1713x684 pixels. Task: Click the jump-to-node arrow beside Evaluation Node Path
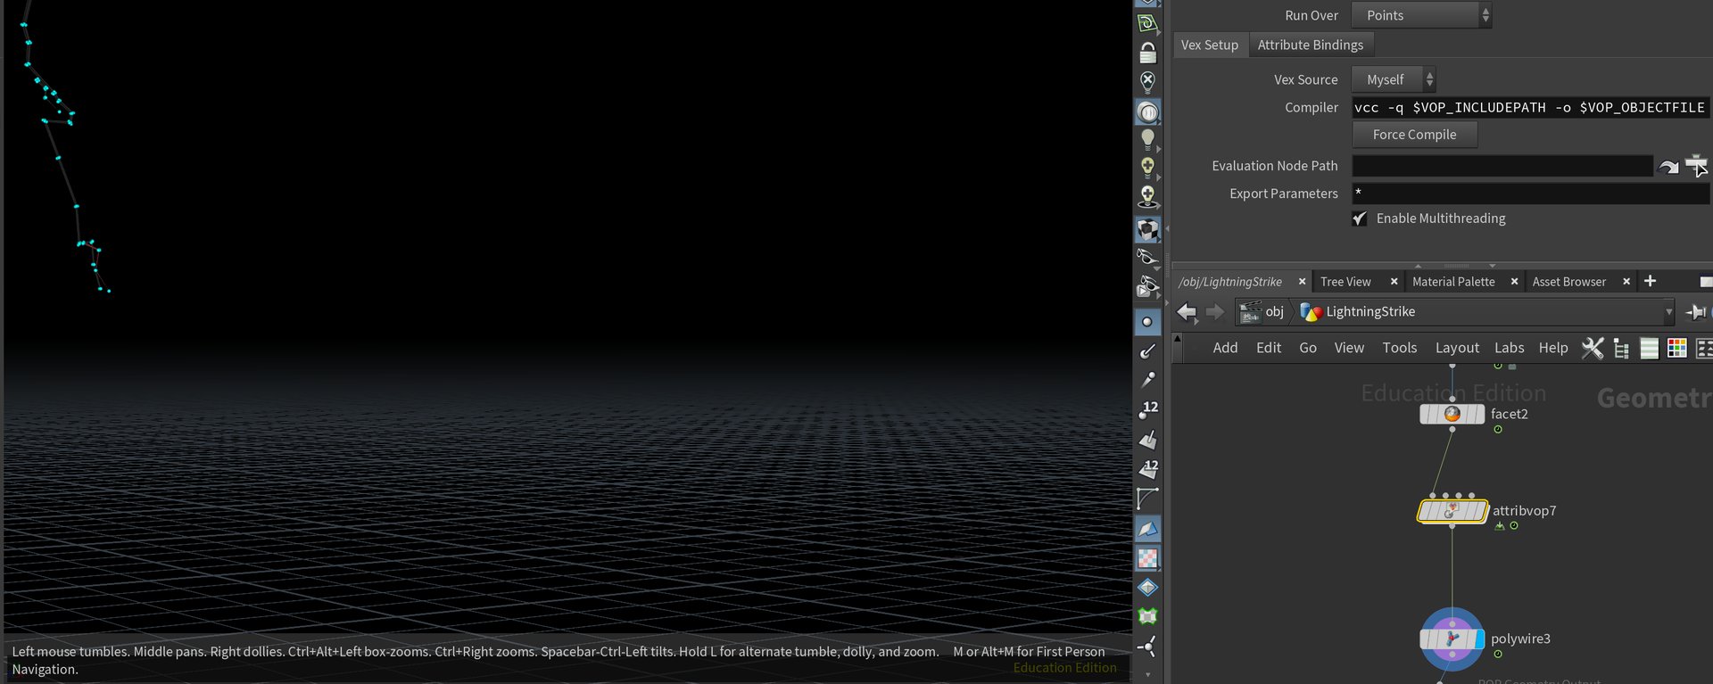click(x=1667, y=166)
